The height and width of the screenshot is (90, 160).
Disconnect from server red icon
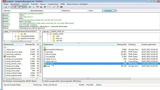pyautogui.click(x=41, y=7)
